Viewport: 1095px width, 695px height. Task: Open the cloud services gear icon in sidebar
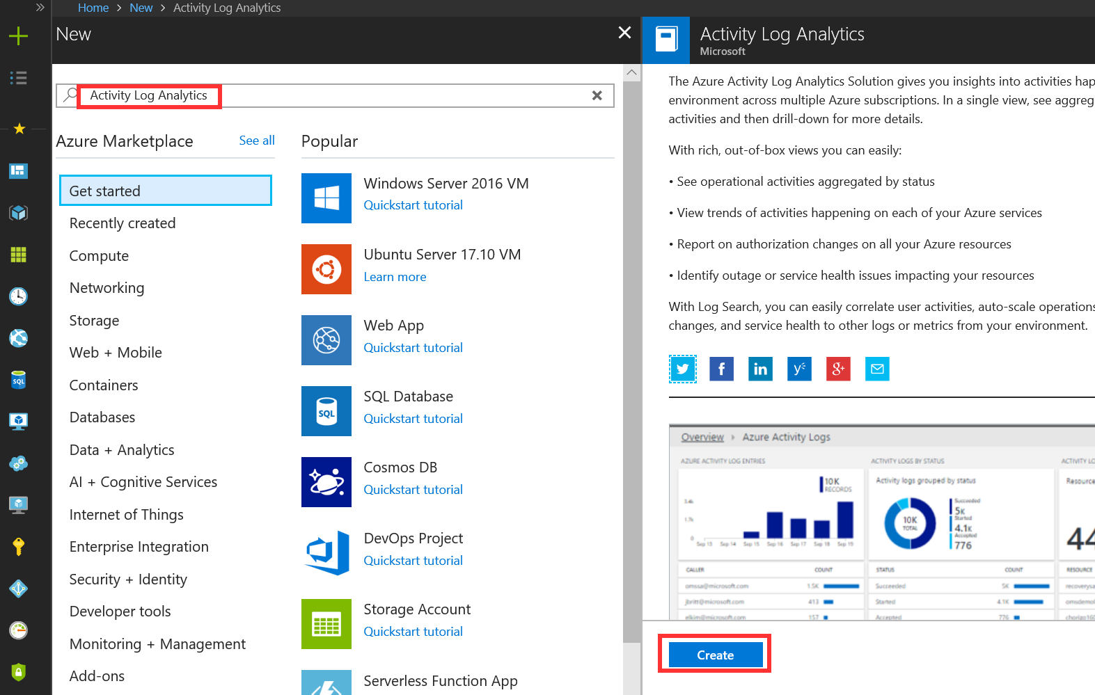pos(19,463)
